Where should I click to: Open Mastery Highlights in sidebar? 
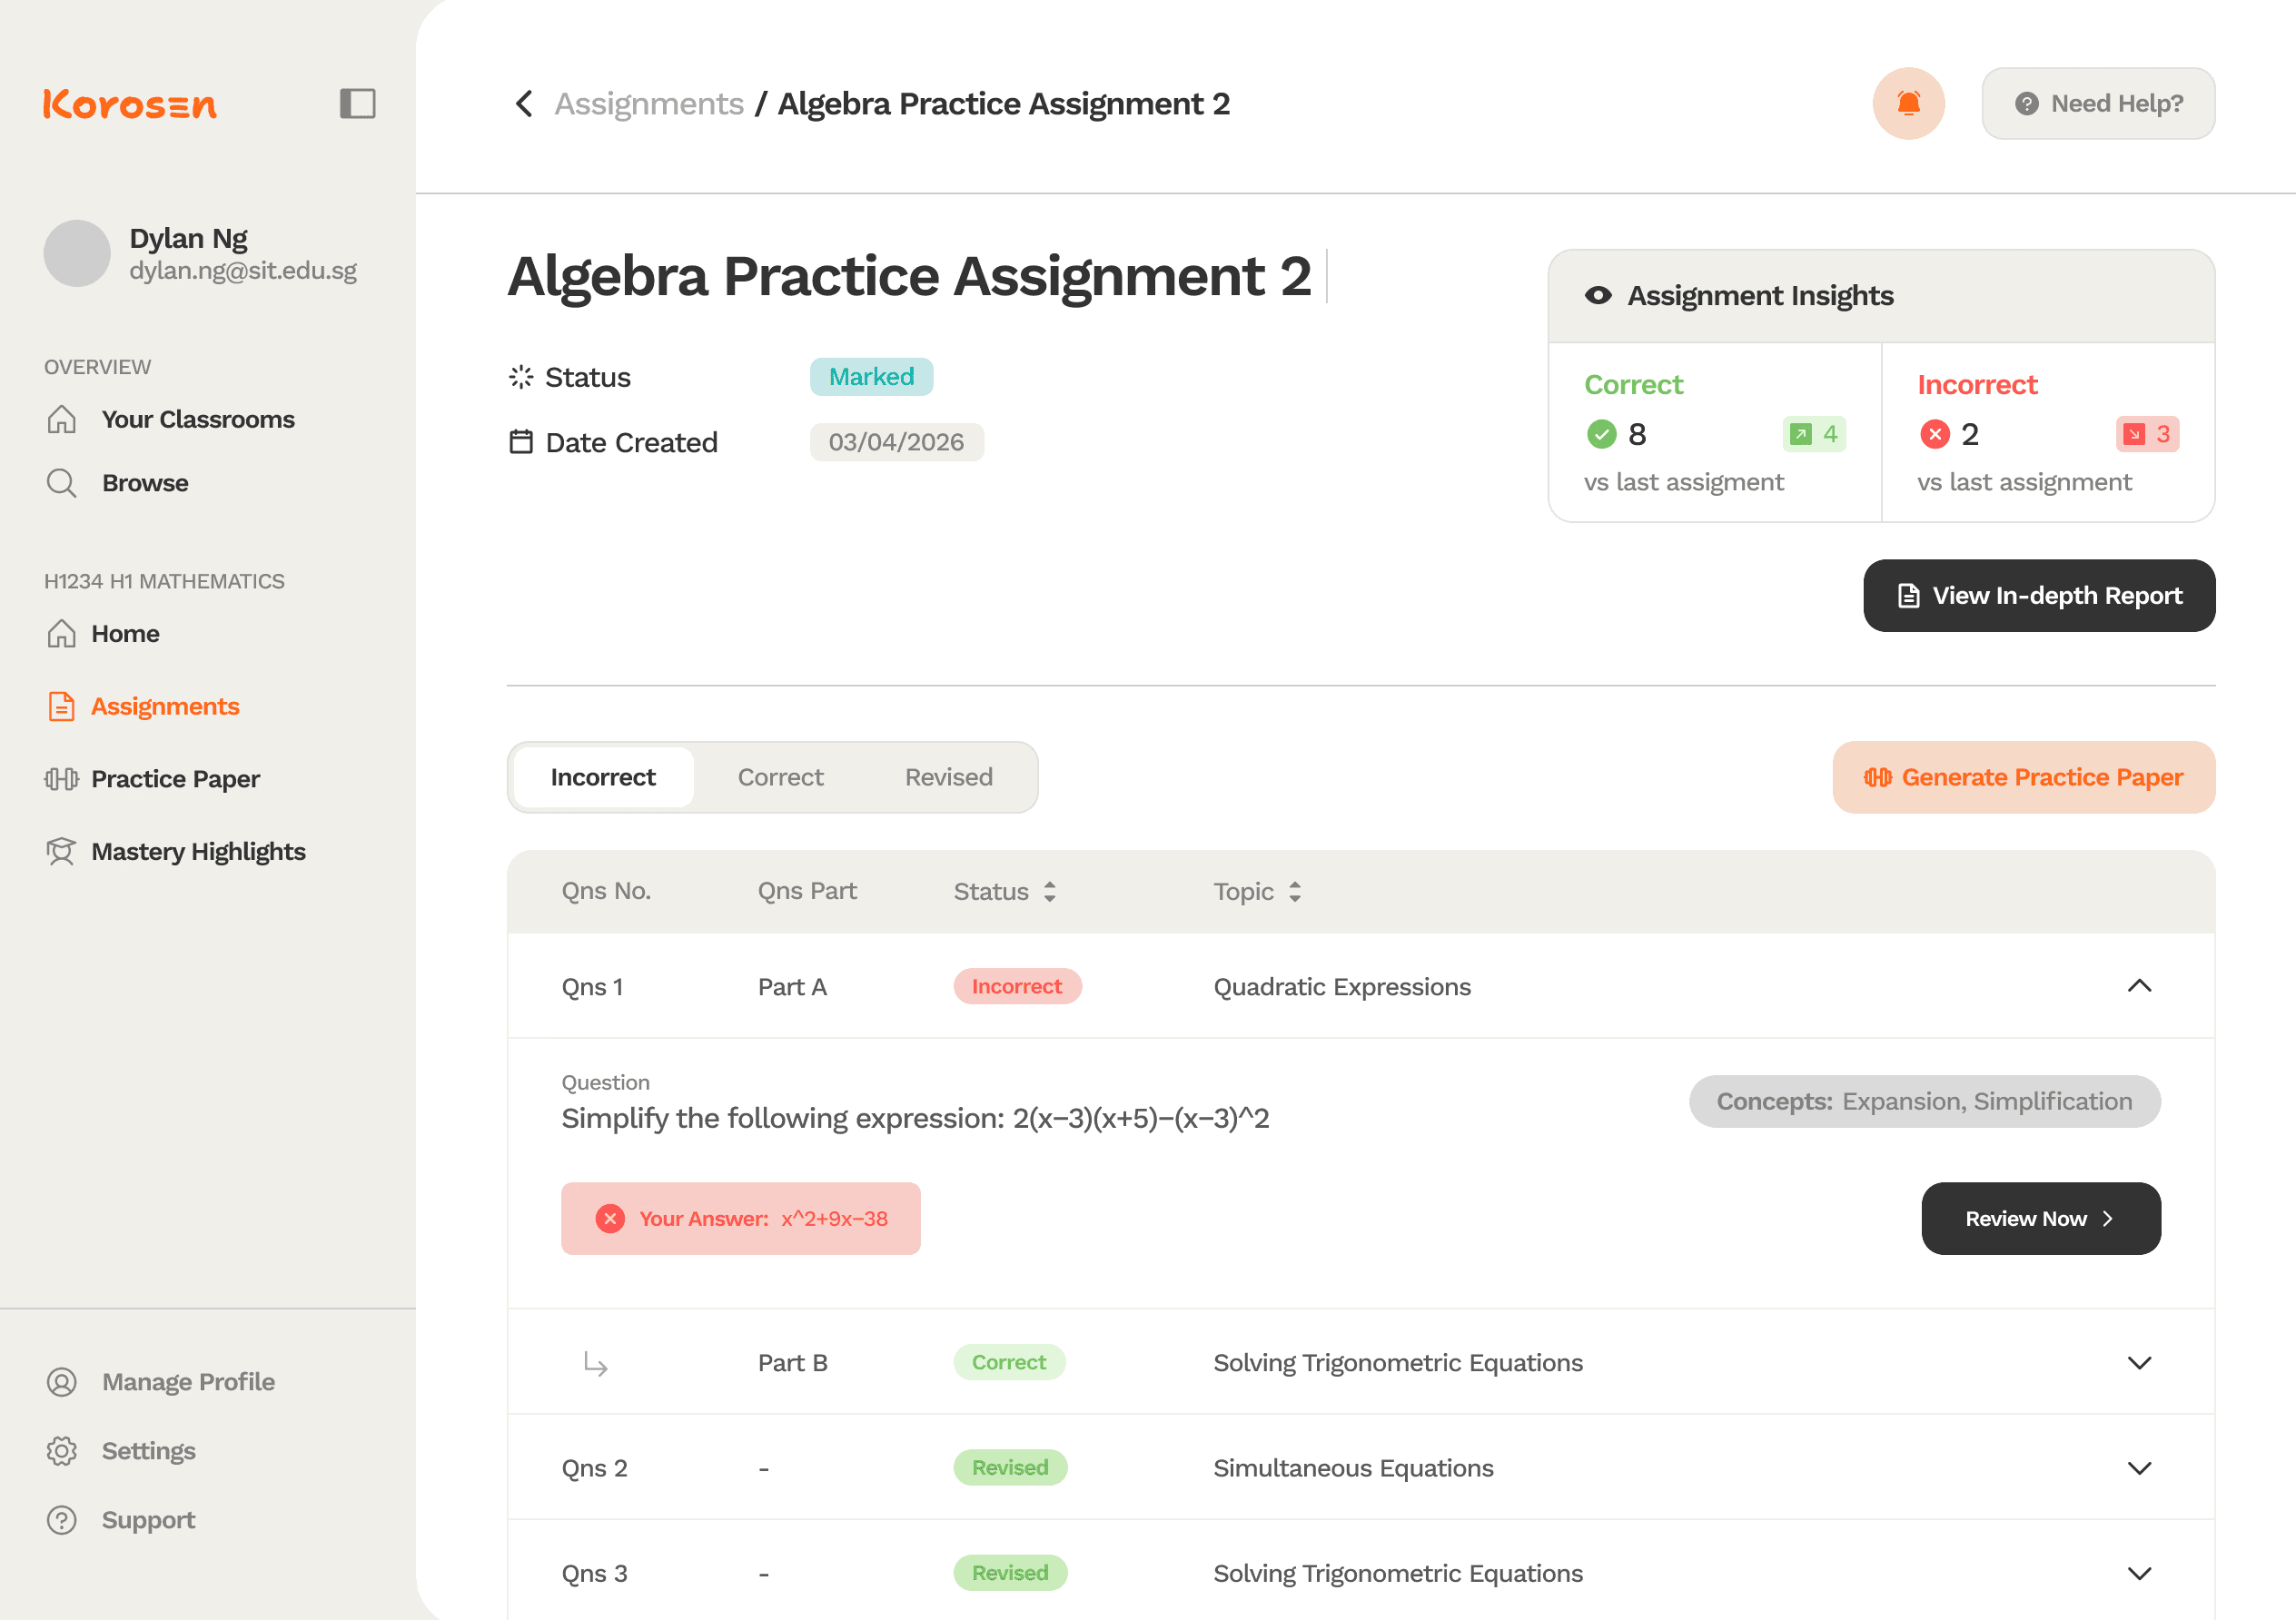pos(197,852)
